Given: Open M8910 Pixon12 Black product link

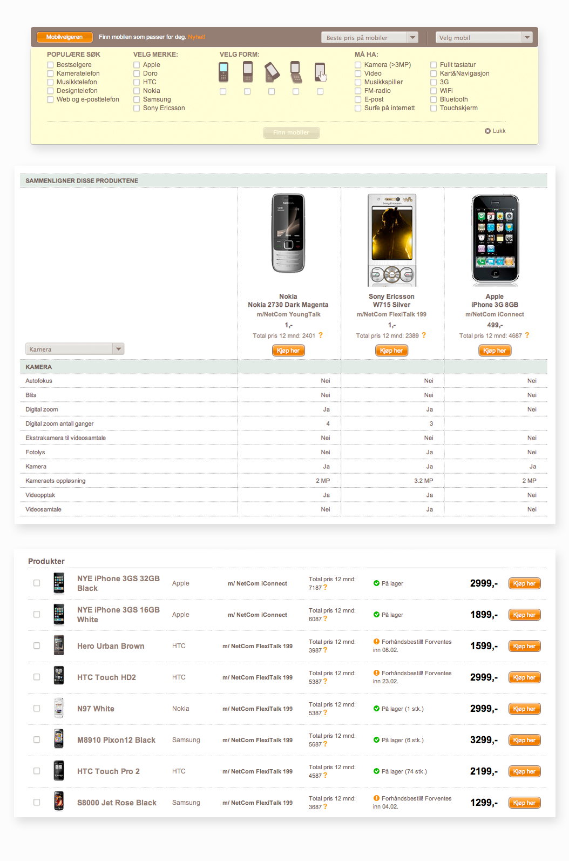Looking at the screenshot, I should (x=116, y=740).
